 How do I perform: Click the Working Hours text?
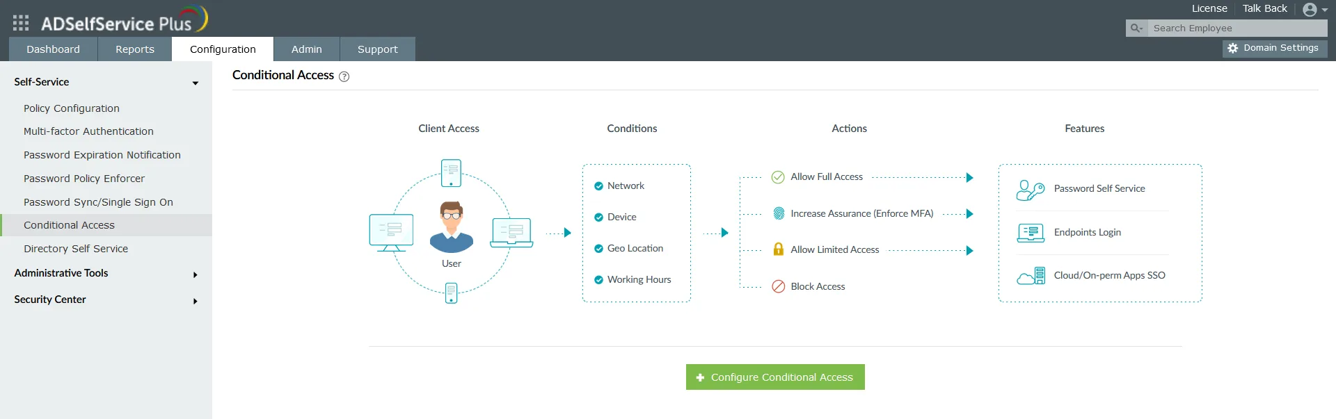(639, 279)
